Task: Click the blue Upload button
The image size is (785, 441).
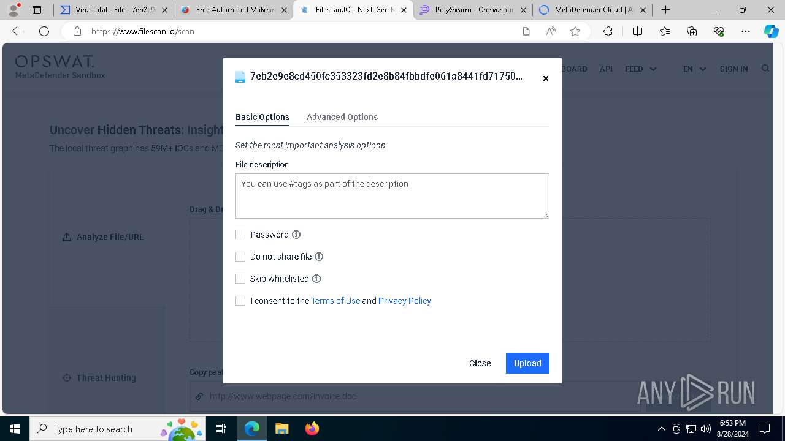Action: [x=527, y=363]
